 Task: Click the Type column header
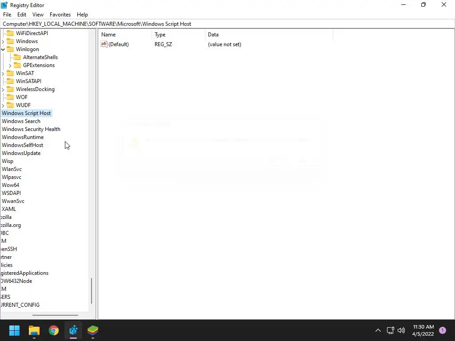click(178, 35)
